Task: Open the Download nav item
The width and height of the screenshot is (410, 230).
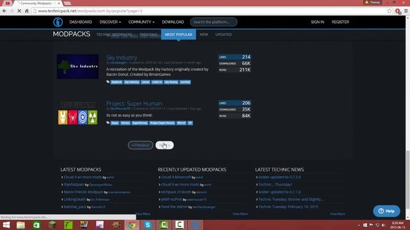Action: coord(173,22)
